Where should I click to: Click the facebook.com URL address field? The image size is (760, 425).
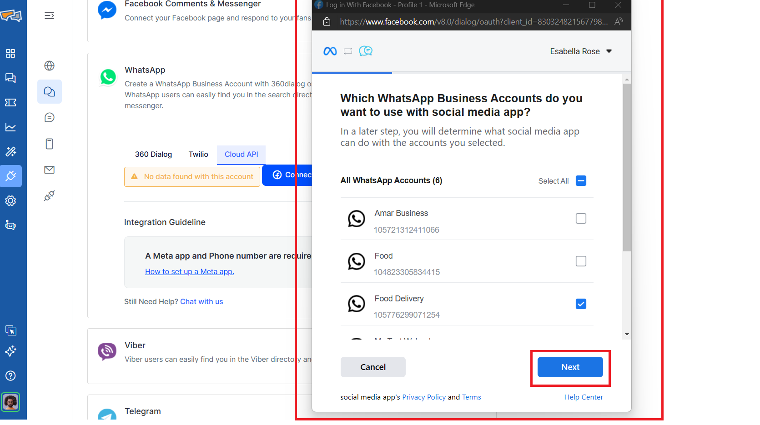(x=473, y=22)
